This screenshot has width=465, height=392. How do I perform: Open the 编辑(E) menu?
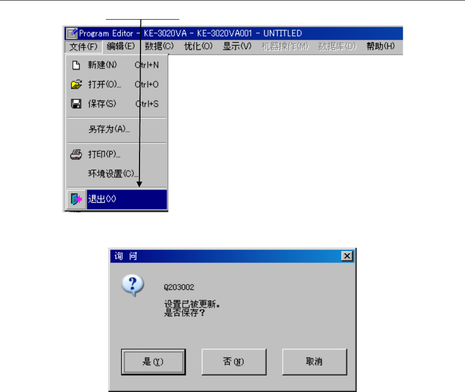(x=121, y=46)
